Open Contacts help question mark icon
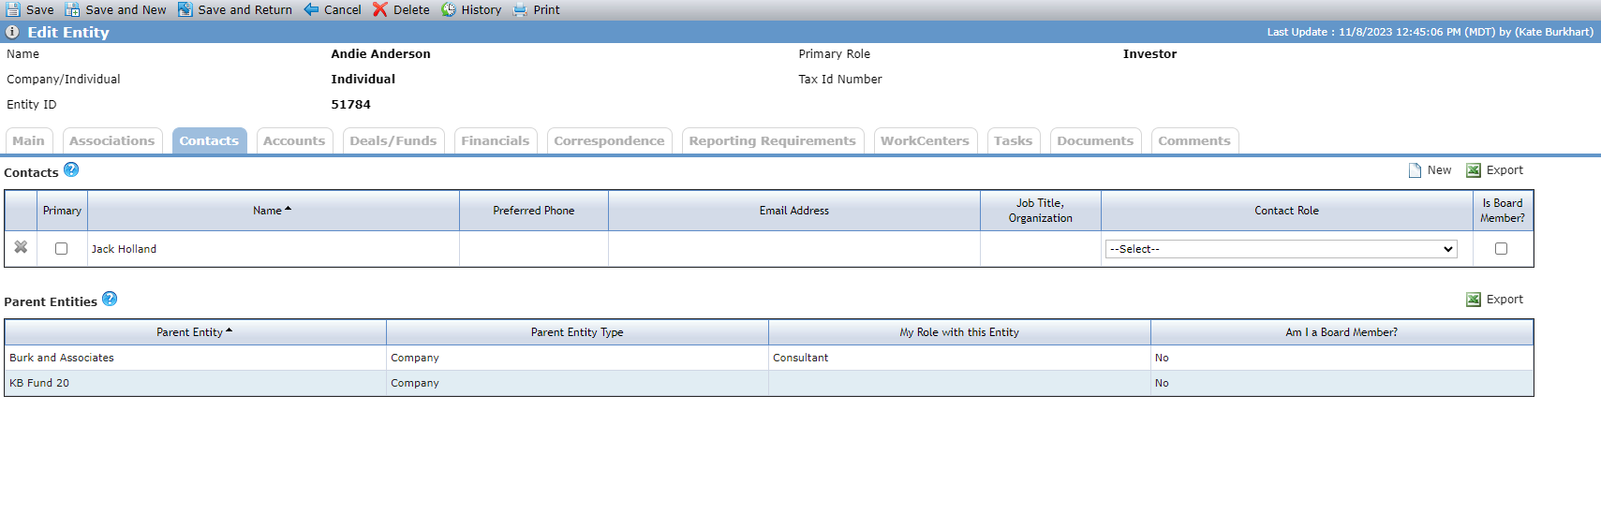This screenshot has width=1601, height=513. point(71,169)
